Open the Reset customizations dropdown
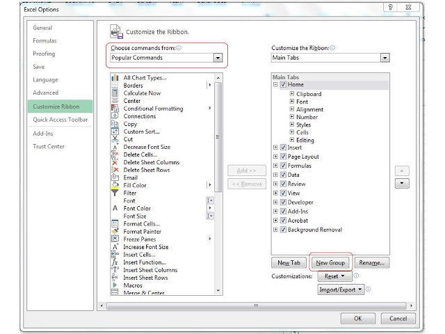This screenshot has width=445, height=334. click(334, 276)
